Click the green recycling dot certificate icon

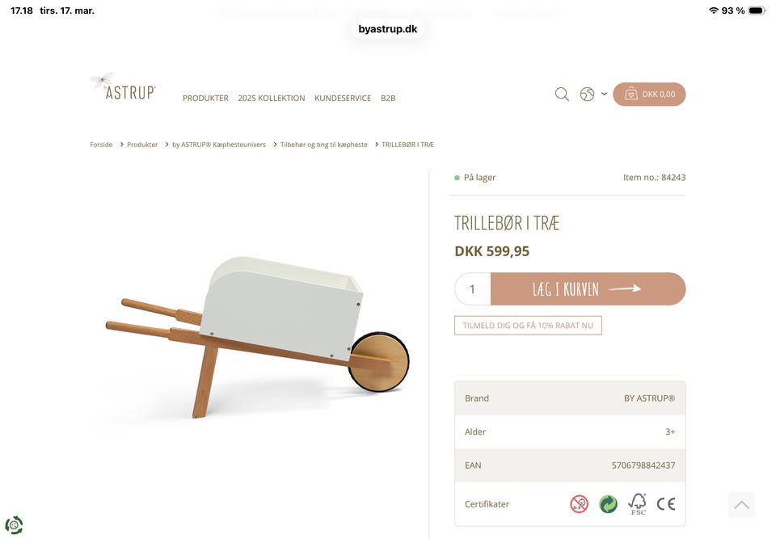tap(608, 504)
